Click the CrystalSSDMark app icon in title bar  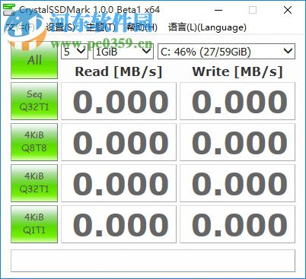coord(9,10)
